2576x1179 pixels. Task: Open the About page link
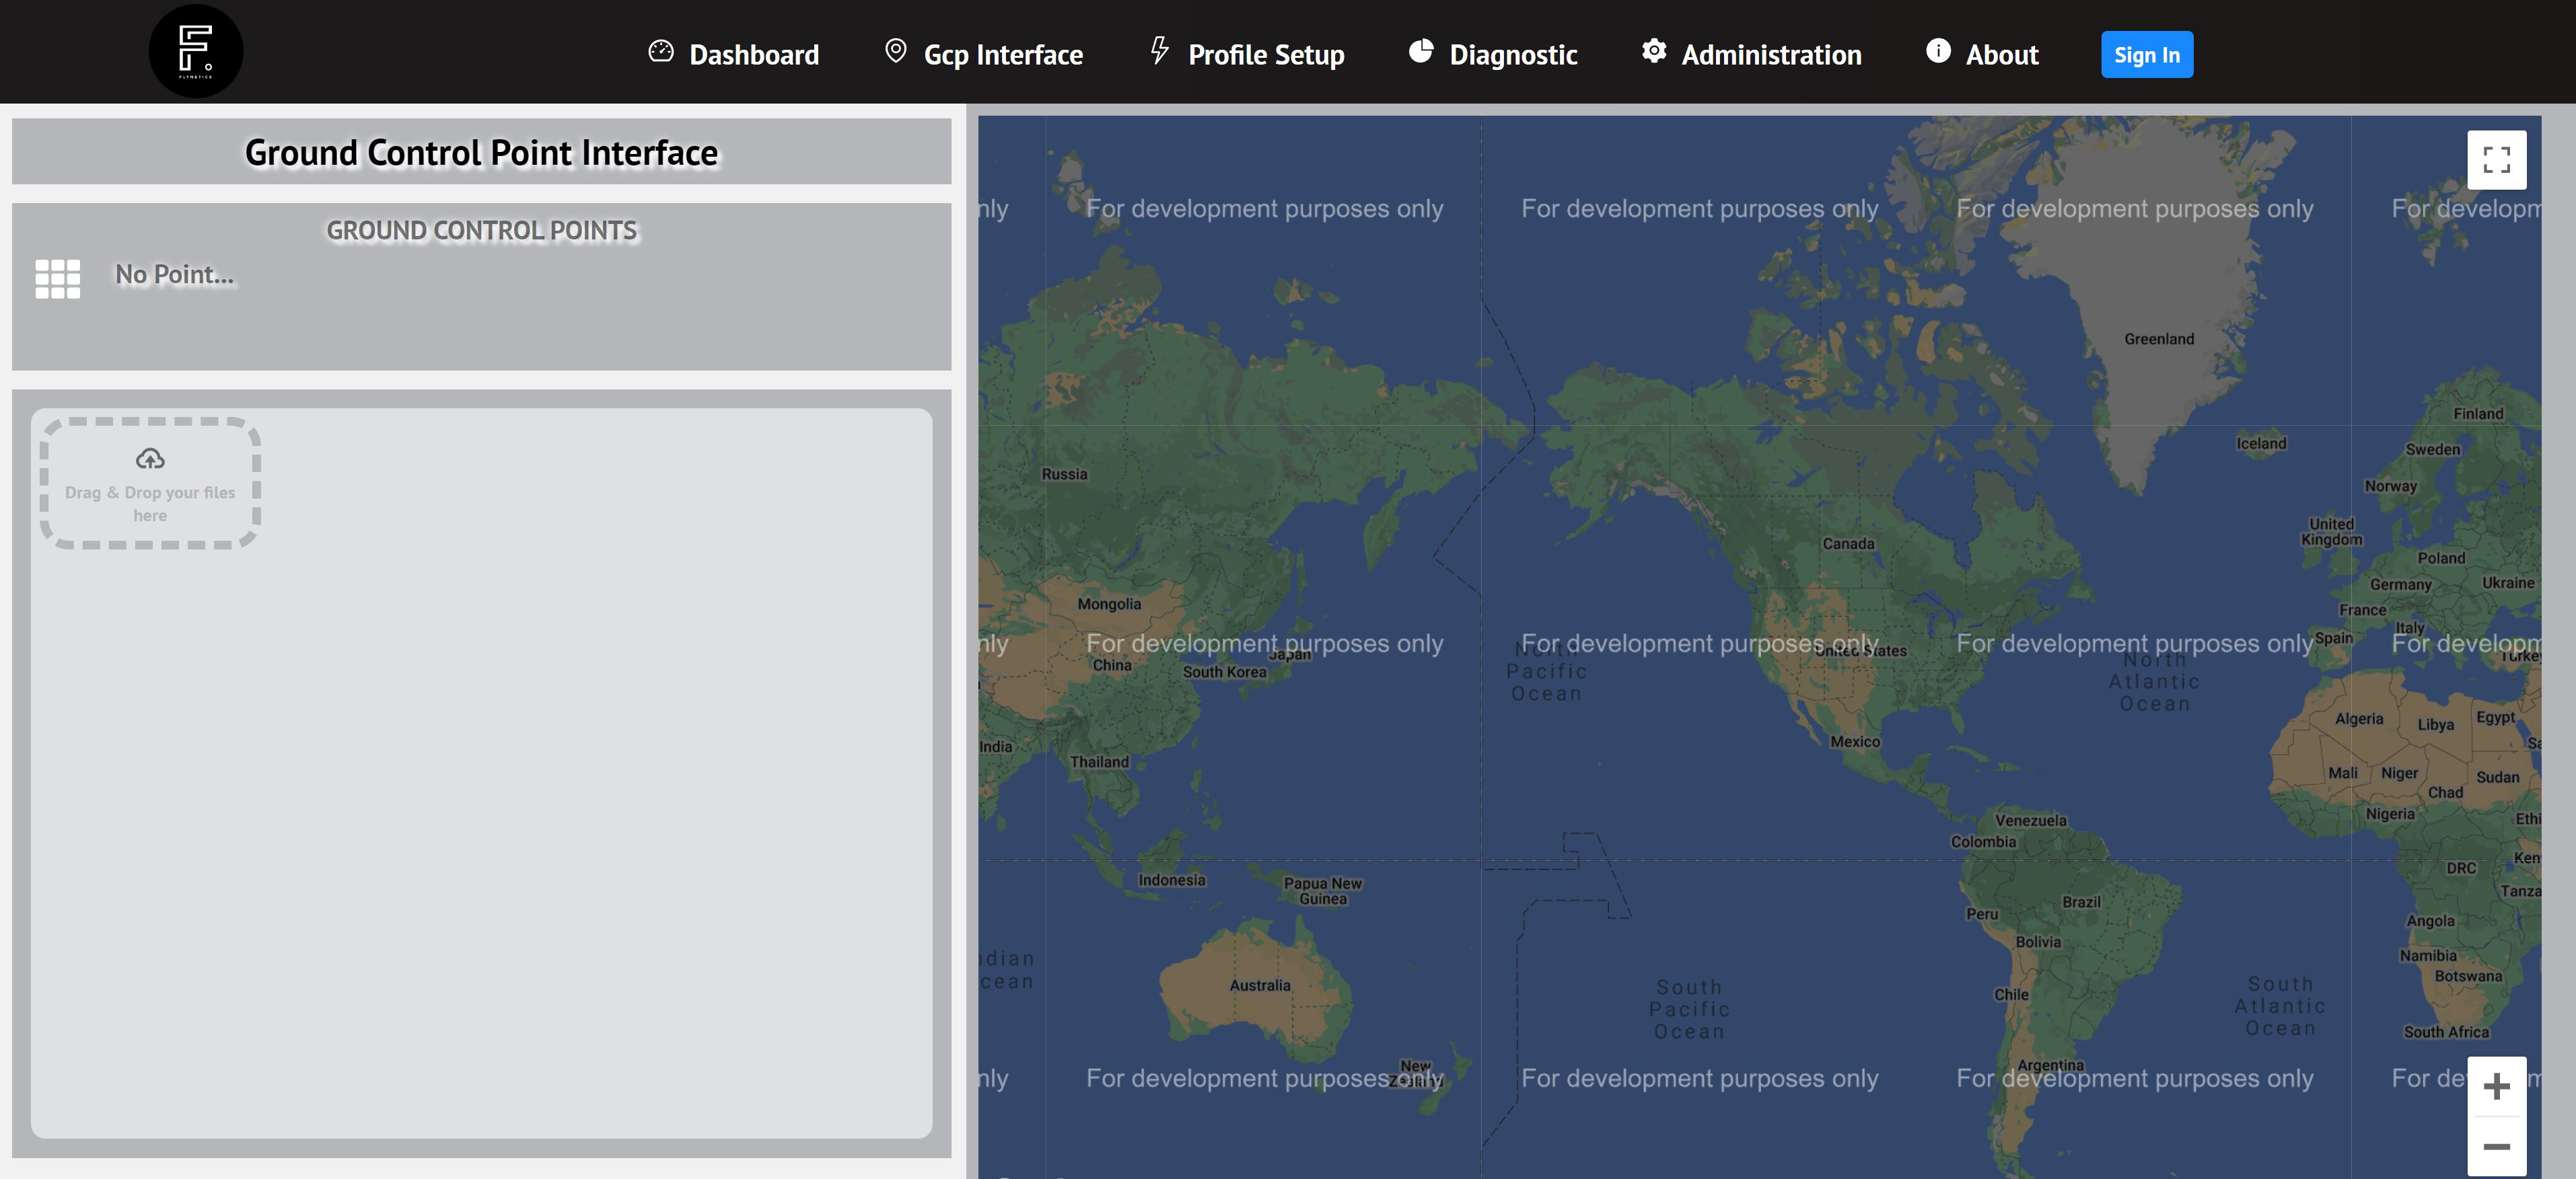2001,55
